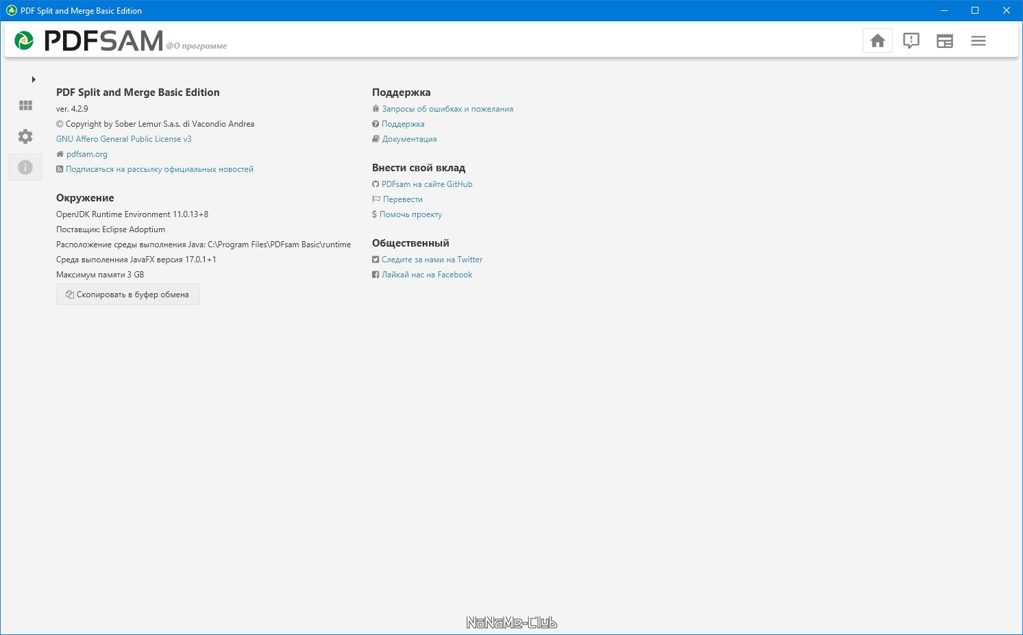The image size is (1023, 635).
Task: Open PDFsam на сайте GitHub link
Action: click(427, 184)
